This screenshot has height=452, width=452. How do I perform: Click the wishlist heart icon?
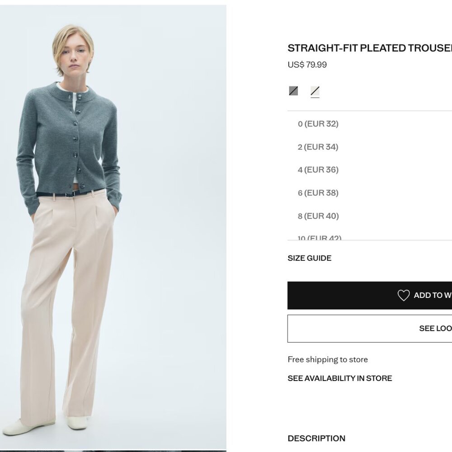pyautogui.click(x=404, y=295)
